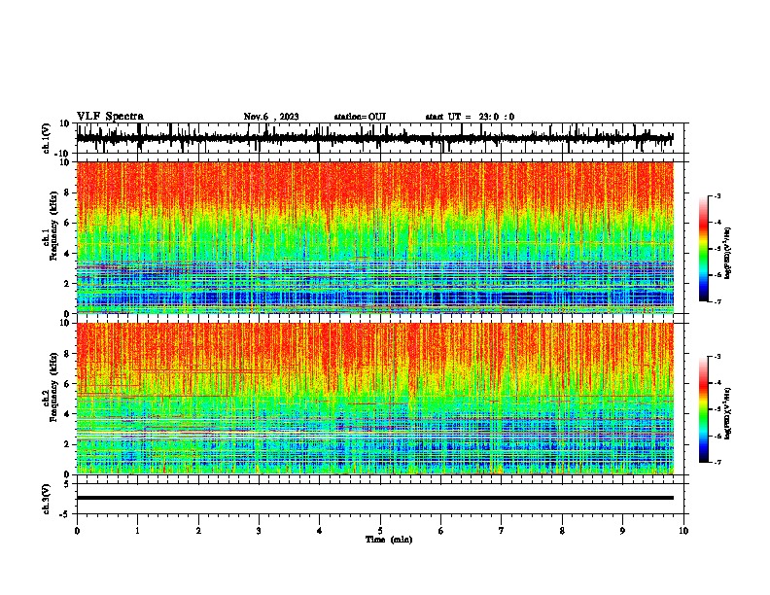Click the Time (min) axis label
This screenshot has height=595, width=770.
pos(389,540)
